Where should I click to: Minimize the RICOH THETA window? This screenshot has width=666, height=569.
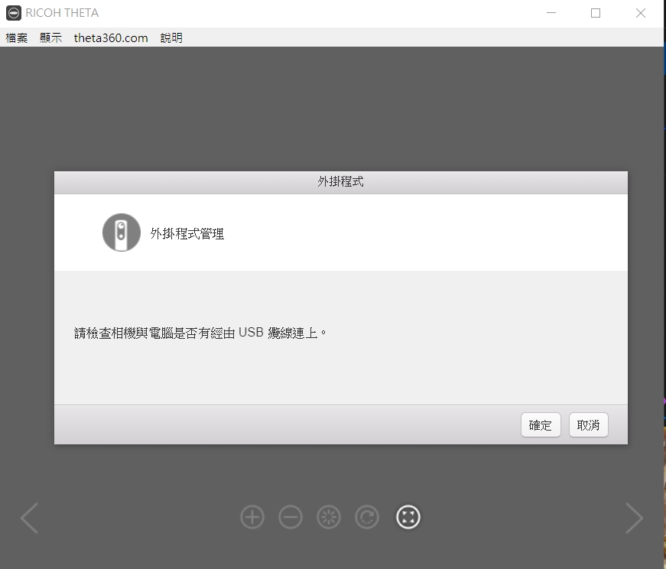(x=551, y=13)
